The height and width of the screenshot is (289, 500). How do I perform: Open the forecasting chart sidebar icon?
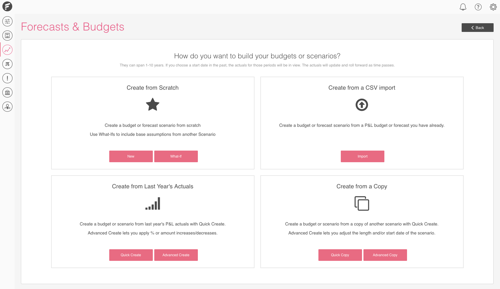tap(7, 50)
